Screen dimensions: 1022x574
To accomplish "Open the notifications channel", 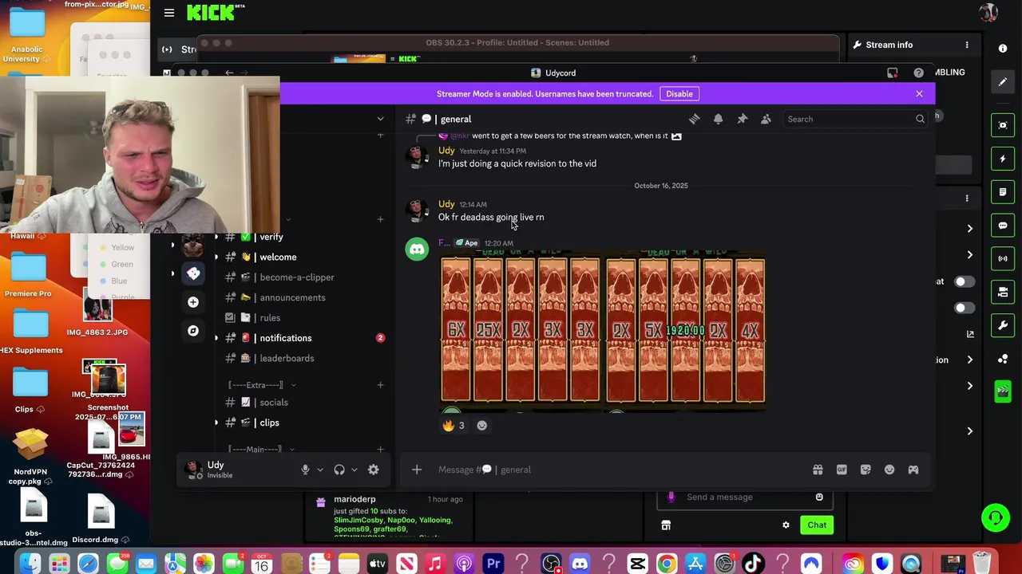I will [x=302, y=338].
